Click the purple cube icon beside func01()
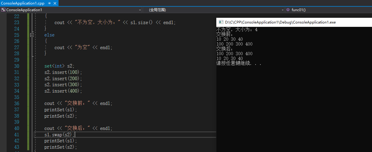Image resolution: width=372 pixels, height=152 pixels. (x=288, y=10)
